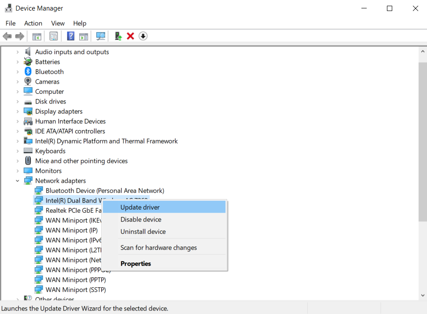Toggle the console tree toolbar icon
427x314 pixels.
[x=37, y=36]
